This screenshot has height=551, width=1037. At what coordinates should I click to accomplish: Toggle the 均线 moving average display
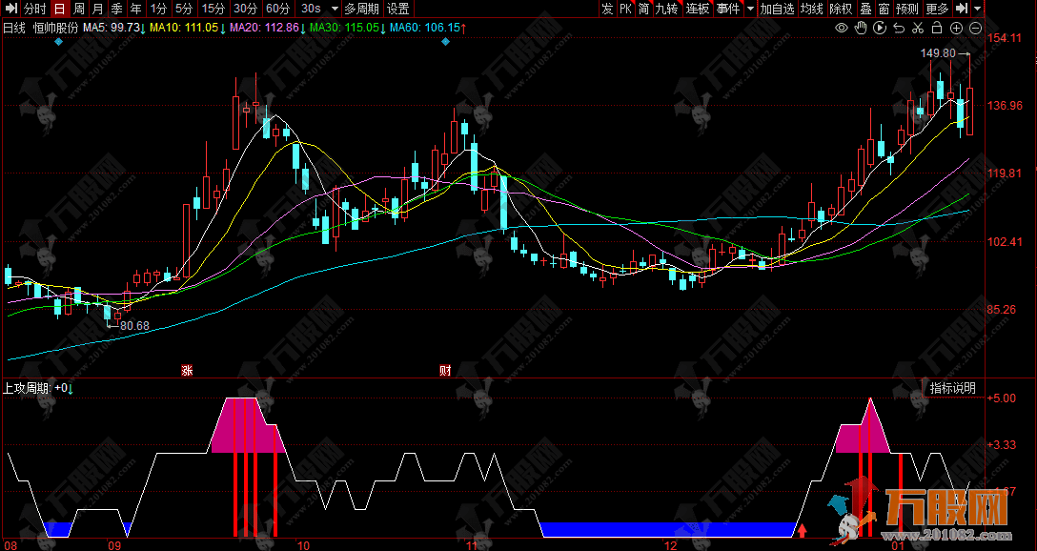point(812,9)
